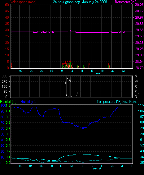Screen dimensions: 144x175
Task: Click the sunset marker under the wind graph
Action: pyautogui.click(x=97, y=73)
